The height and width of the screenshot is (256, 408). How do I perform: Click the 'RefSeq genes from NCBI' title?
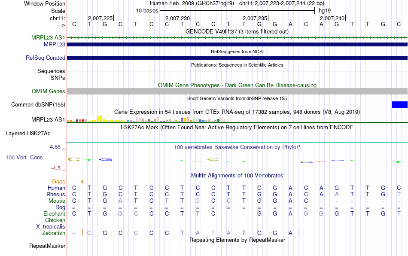pyautogui.click(x=237, y=52)
